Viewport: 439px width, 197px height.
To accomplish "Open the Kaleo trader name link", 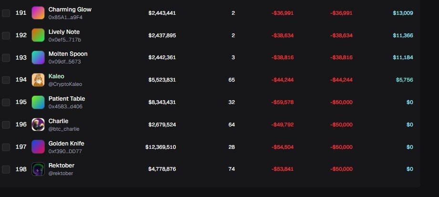I will tap(56, 76).
